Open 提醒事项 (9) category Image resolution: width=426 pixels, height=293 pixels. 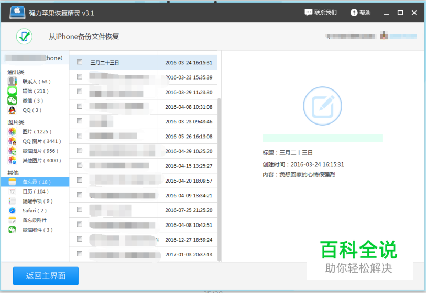click(x=38, y=201)
